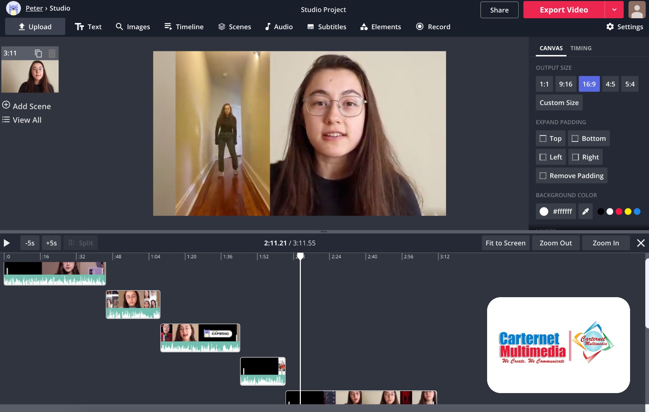
Task: Delete the scene with the trash icon
Action: pyautogui.click(x=52, y=53)
